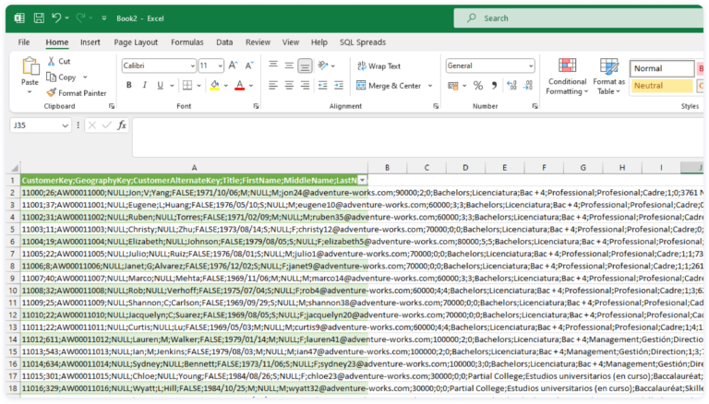Open the Font dialog launcher
709x404 pixels.
click(x=256, y=106)
